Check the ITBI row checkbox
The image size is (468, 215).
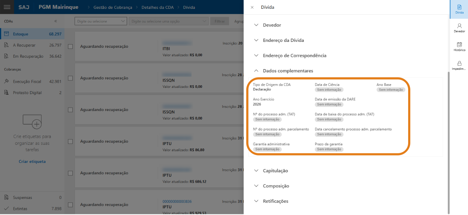tap(71, 47)
